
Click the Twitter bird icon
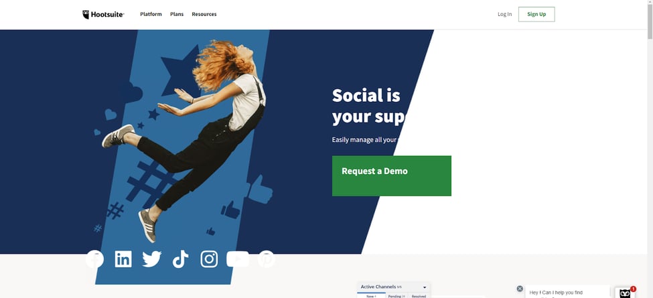(x=151, y=259)
